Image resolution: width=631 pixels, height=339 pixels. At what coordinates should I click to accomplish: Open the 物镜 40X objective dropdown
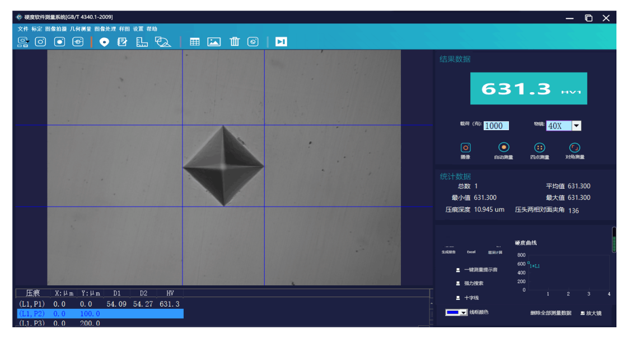576,126
